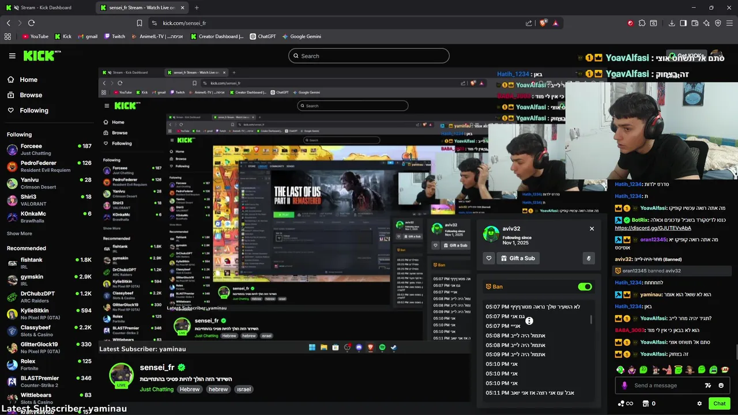The height and width of the screenshot is (415, 738).
Task: Open KylieBitkin in Recommended list
Action: [49, 314]
